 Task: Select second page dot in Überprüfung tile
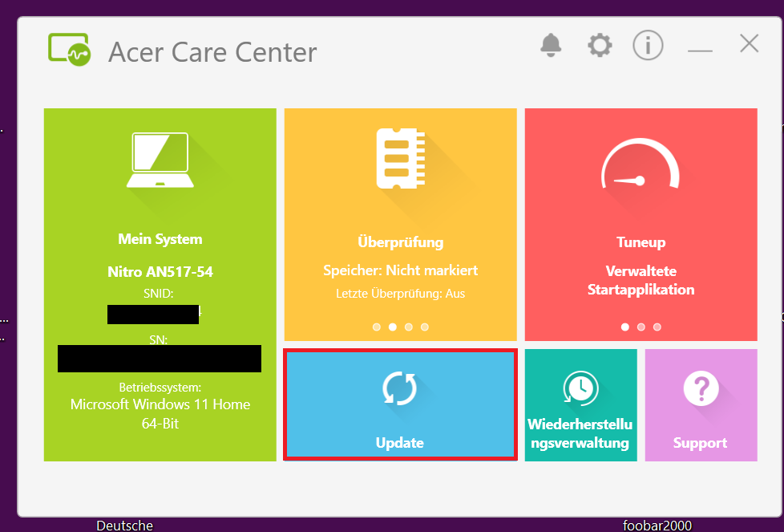coord(393,327)
